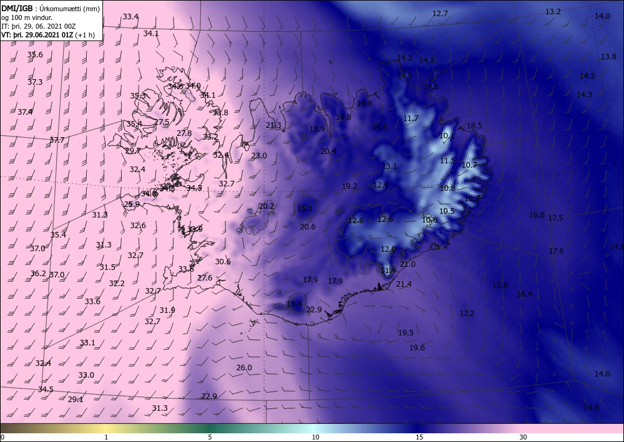This screenshot has width=624, height=442.
Task: Select the 15.1 value label
Action: [x=305, y=209]
